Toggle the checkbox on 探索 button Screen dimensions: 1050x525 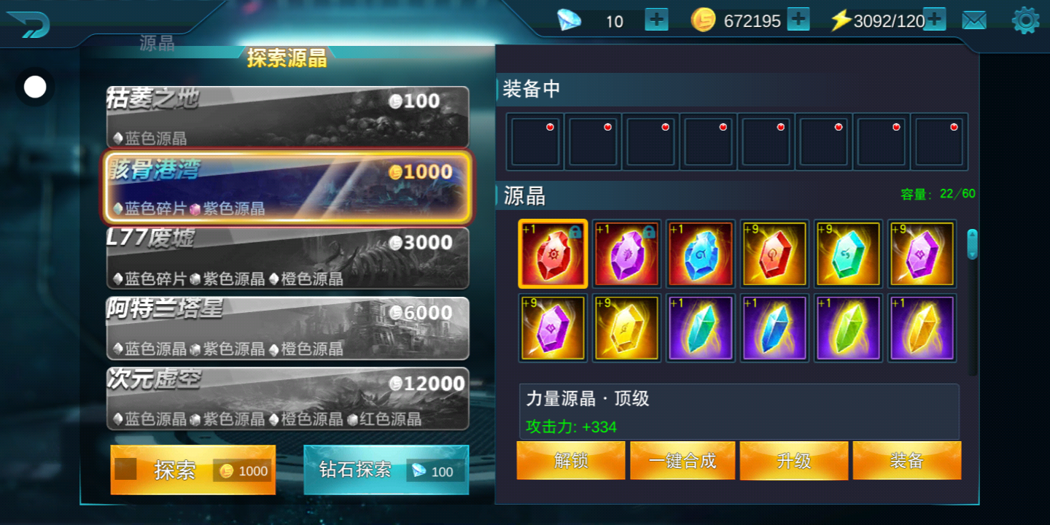click(126, 470)
